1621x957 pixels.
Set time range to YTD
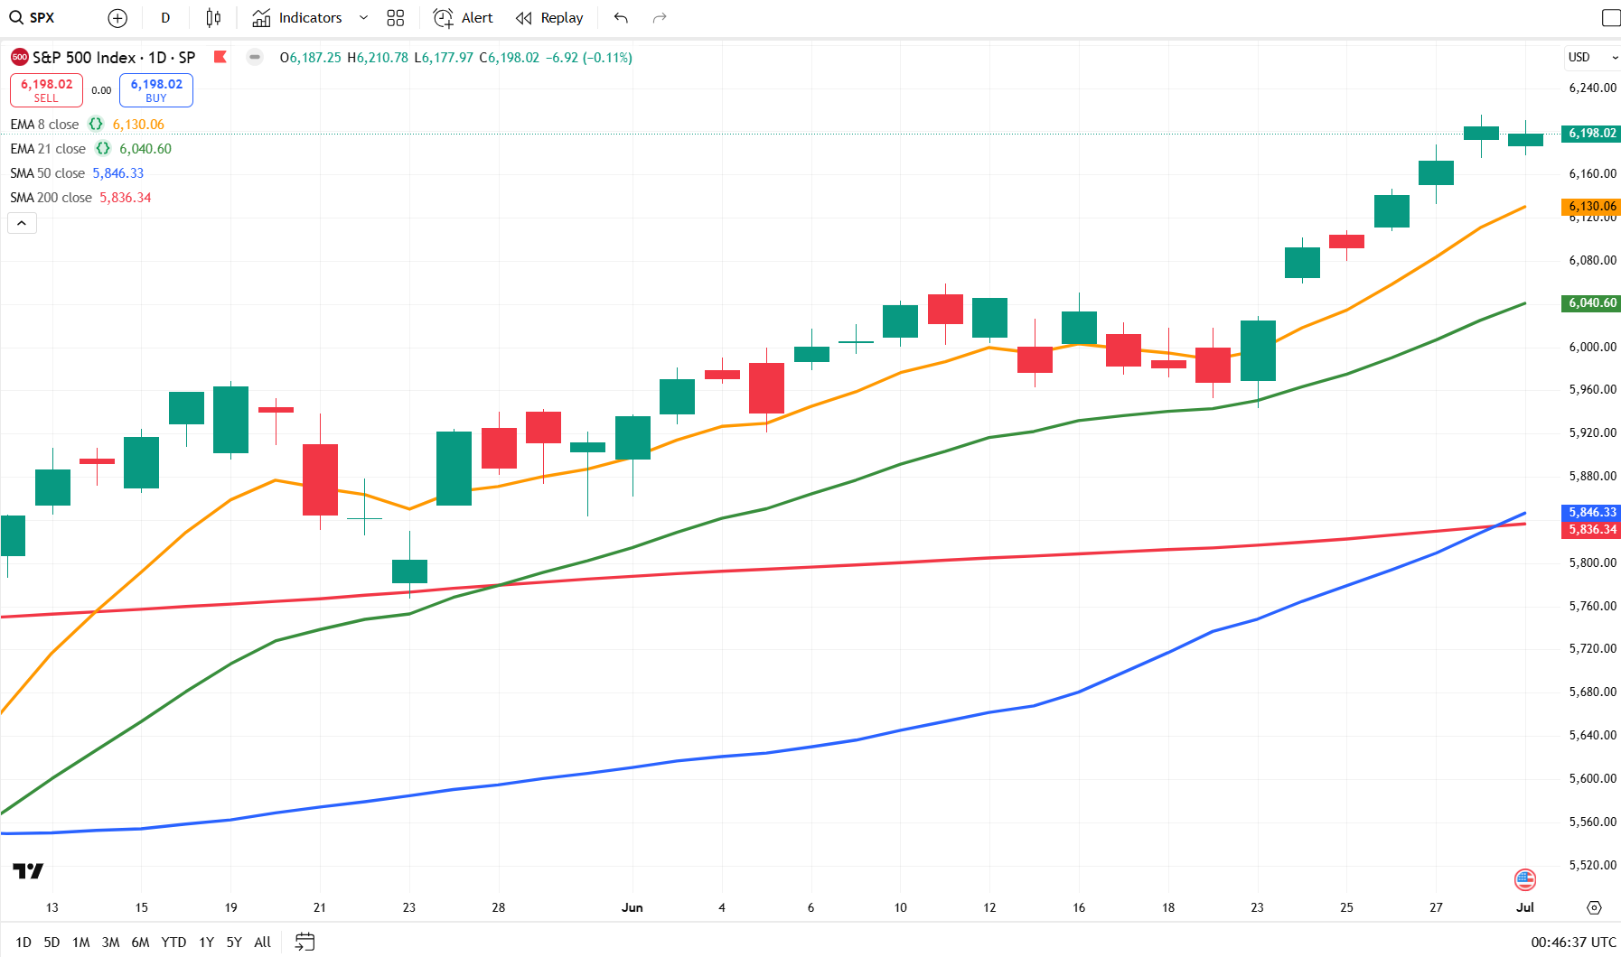pos(173,942)
